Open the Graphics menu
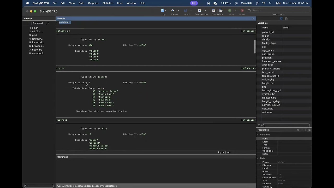This screenshot has height=188, width=334. click(93, 3)
